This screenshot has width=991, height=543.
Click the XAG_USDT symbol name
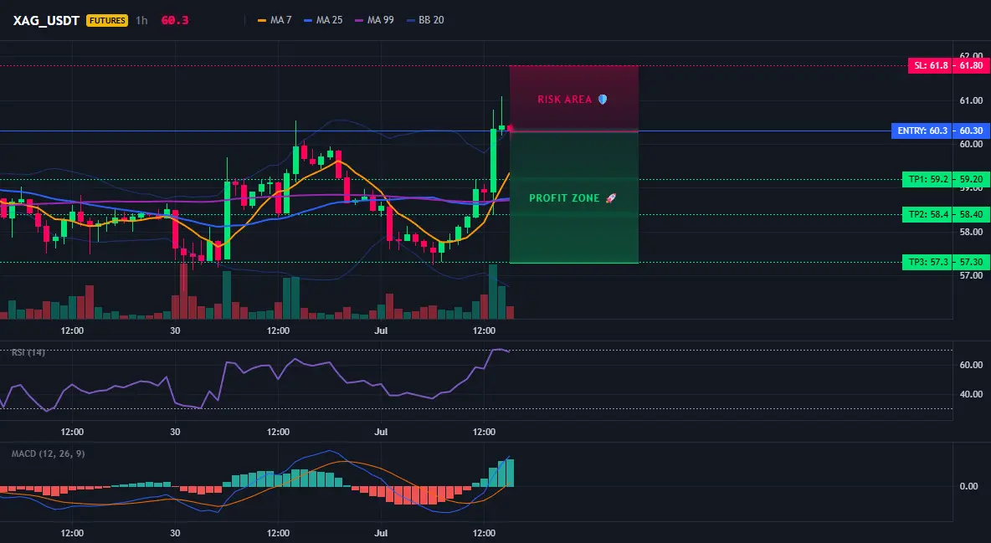coord(46,20)
